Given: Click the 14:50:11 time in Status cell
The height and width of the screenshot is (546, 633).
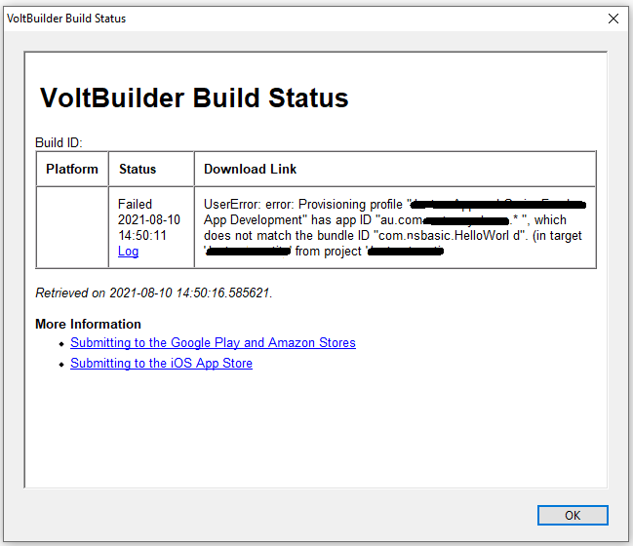Looking at the screenshot, I should pyautogui.click(x=142, y=235).
